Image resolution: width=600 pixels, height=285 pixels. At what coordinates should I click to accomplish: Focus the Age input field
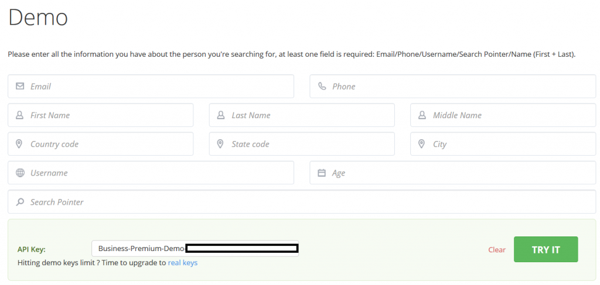pyautogui.click(x=453, y=173)
